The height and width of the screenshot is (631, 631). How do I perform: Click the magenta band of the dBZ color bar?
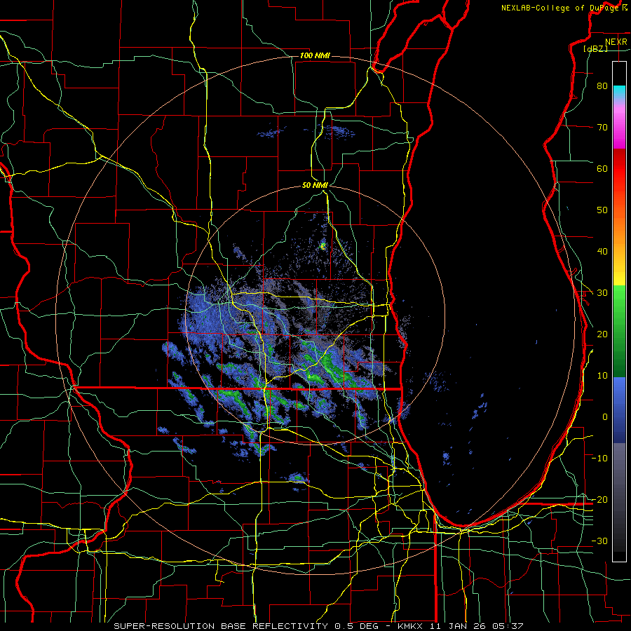pos(619,129)
